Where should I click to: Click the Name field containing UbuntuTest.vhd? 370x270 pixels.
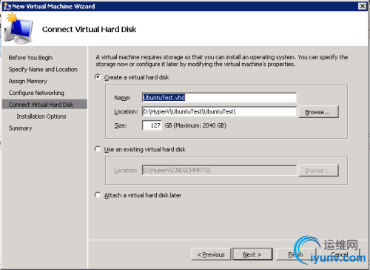pos(219,98)
